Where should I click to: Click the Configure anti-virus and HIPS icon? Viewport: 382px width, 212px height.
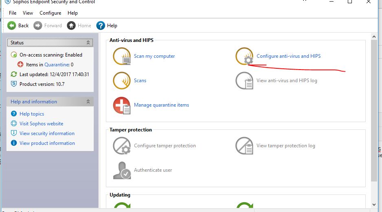[244, 56]
